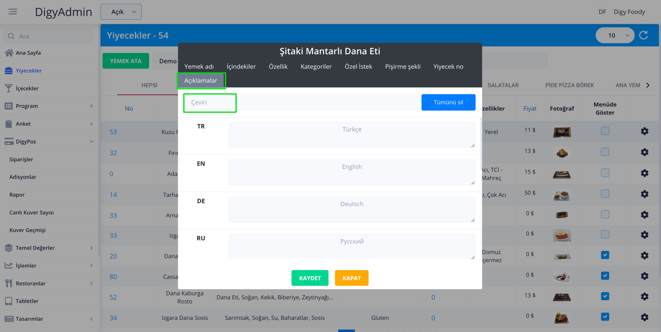This screenshot has width=661, height=332.
Task: Click the Tabletler tablet icon in sidebar
Action: pyautogui.click(x=9, y=301)
